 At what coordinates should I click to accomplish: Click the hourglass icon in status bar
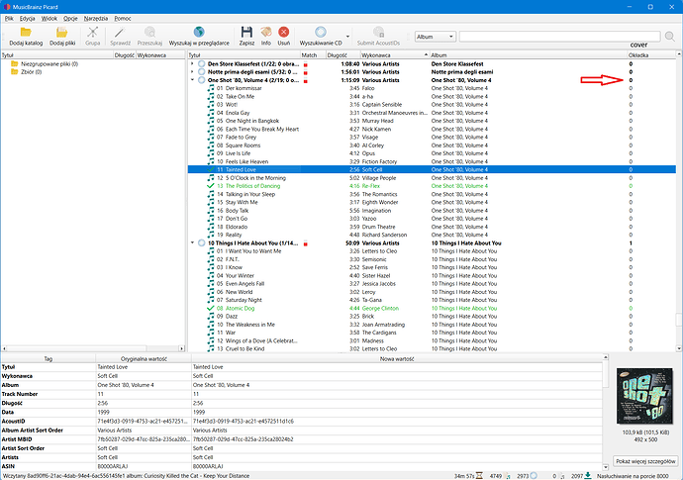(479, 476)
